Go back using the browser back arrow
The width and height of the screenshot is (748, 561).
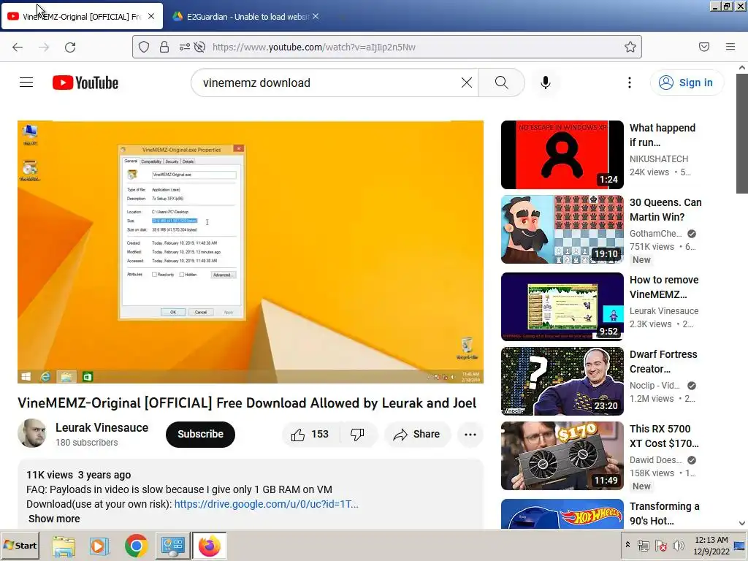(x=18, y=47)
